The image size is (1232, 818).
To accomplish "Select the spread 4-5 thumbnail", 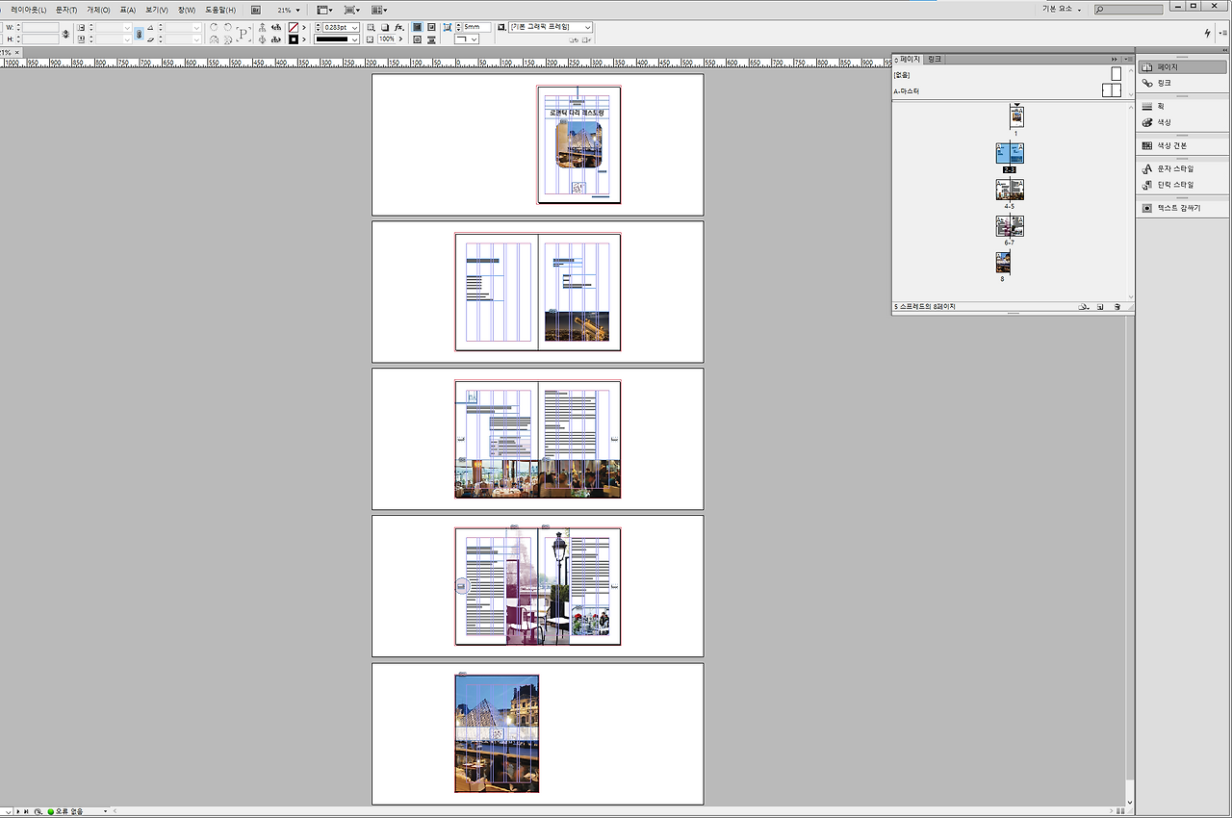I will (1010, 190).
